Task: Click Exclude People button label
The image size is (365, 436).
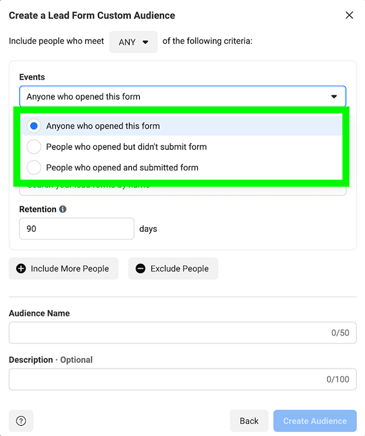Action: 179,269
